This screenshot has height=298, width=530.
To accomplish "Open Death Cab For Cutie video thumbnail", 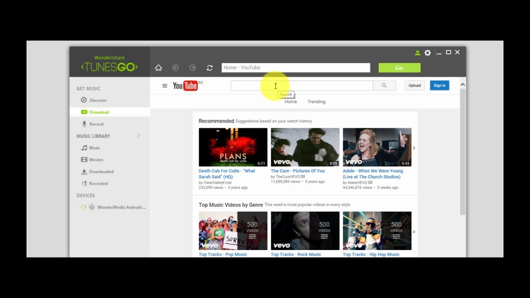I will 233,147.
